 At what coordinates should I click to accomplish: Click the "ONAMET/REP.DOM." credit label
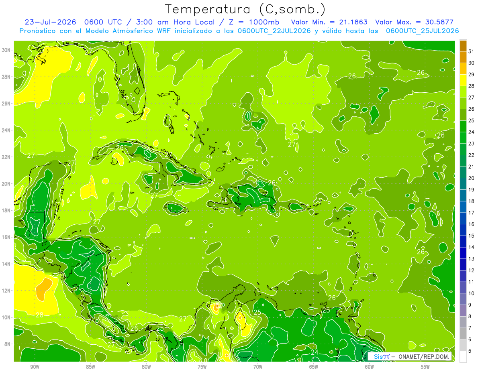tap(425, 356)
